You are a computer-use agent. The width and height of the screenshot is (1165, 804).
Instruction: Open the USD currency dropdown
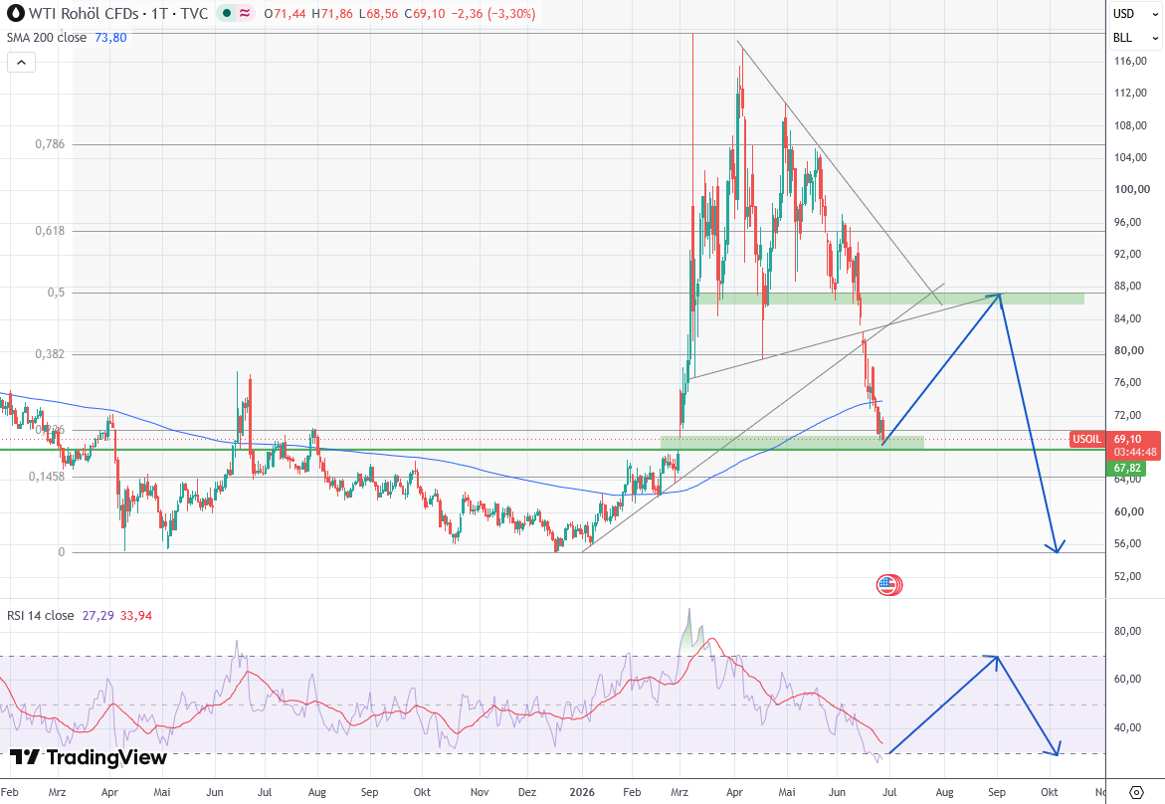pyautogui.click(x=1135, y=13)
